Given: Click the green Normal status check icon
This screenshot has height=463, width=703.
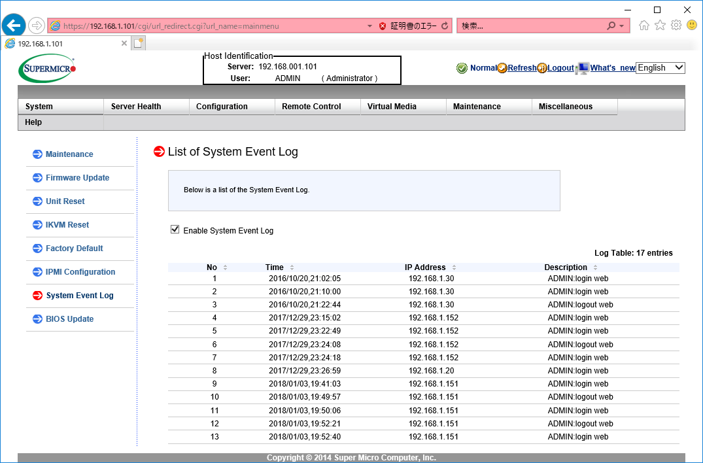Looking at the screenshot, I should (x=462, y=68).
